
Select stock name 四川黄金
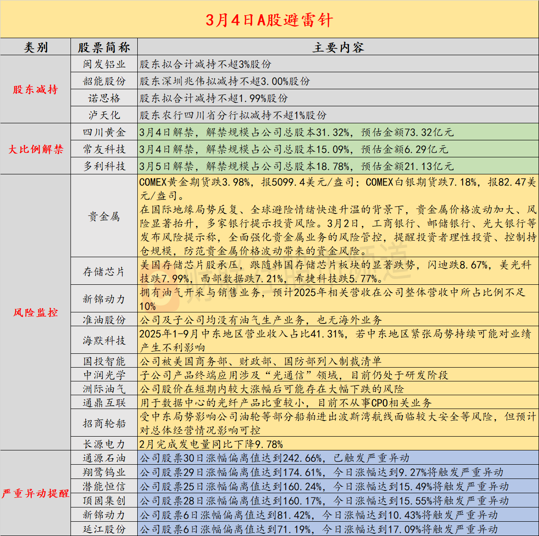coord(104,132)
